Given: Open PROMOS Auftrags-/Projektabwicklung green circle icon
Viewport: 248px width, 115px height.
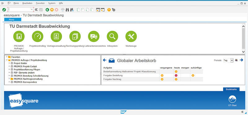Looking at the screenshot, I should (x=19, y=36).
